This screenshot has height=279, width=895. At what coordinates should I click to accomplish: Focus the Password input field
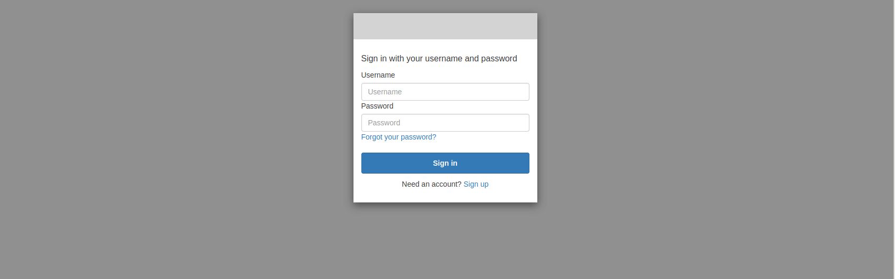coord(445,123)
